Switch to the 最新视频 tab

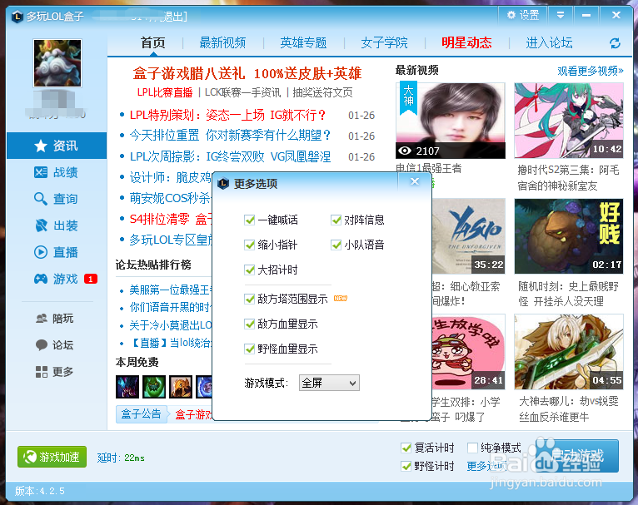click(x=222, y=42)
